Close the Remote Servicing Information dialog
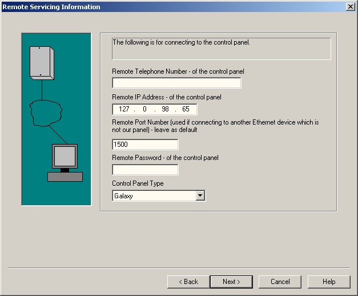 pyautogui.click(x=349, y=7)
